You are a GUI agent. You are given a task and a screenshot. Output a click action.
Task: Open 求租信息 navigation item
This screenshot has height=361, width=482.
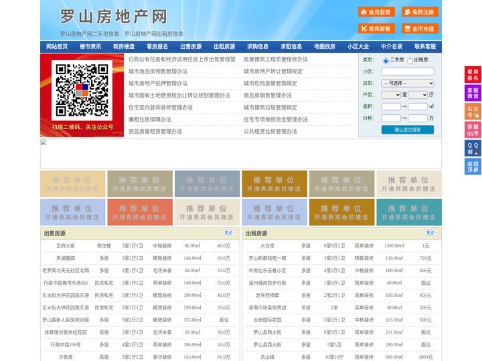coord(291,47)
